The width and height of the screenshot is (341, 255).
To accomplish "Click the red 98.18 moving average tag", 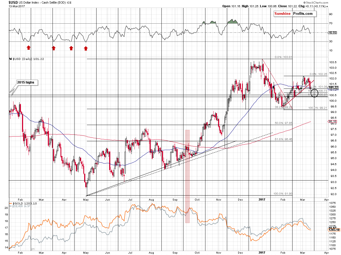I will click(332, 121).
